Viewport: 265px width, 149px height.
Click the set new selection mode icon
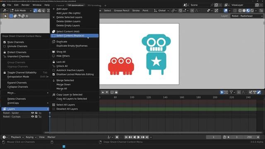(x=11, y=16)
